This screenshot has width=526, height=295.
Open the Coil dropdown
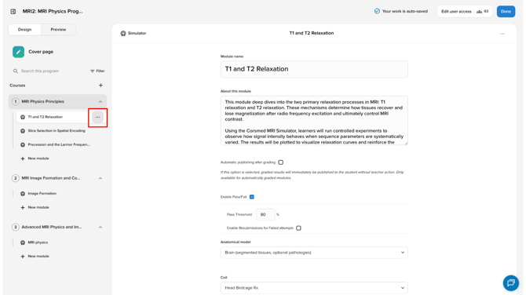[x=314, y=288]
